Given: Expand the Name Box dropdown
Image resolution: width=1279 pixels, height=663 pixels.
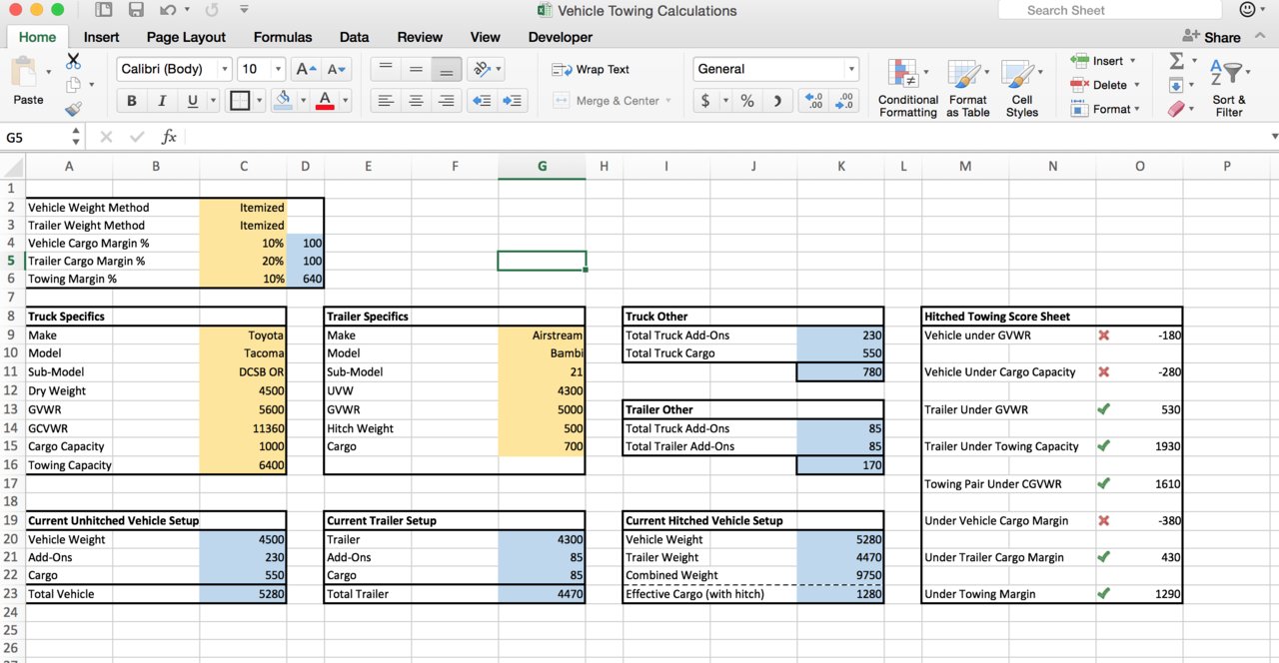Looking at the screenshot, I should (x=76, y=138).
